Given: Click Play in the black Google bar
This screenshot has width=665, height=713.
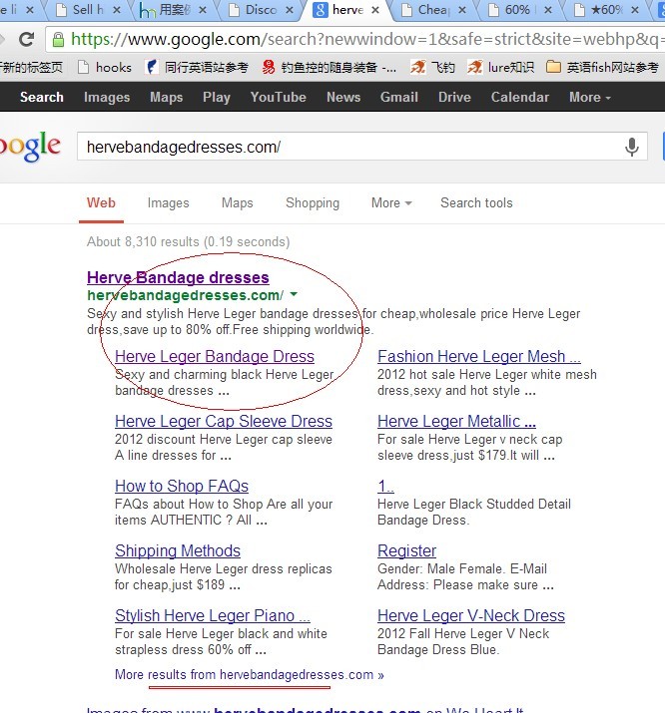Looking at the screenshot, I should 217,97.
